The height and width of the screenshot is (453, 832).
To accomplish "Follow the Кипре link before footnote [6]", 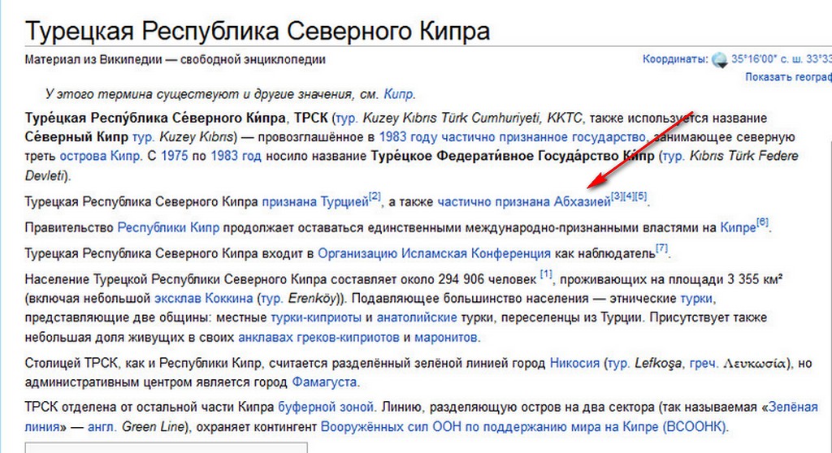I will pos(738,227).
